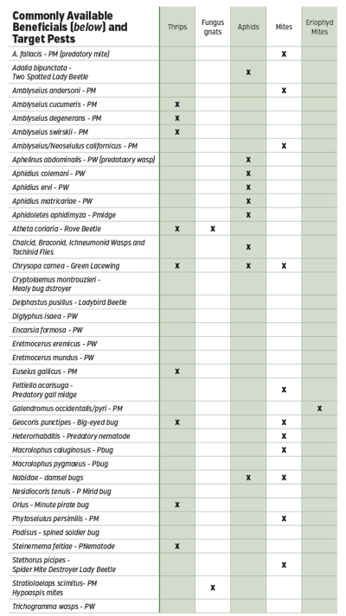Image resolution: width=346 pixels, height=616 pixels.
Task: Click the Fungus gnats X for Atheta coriaria
Action: click(213, 229)
